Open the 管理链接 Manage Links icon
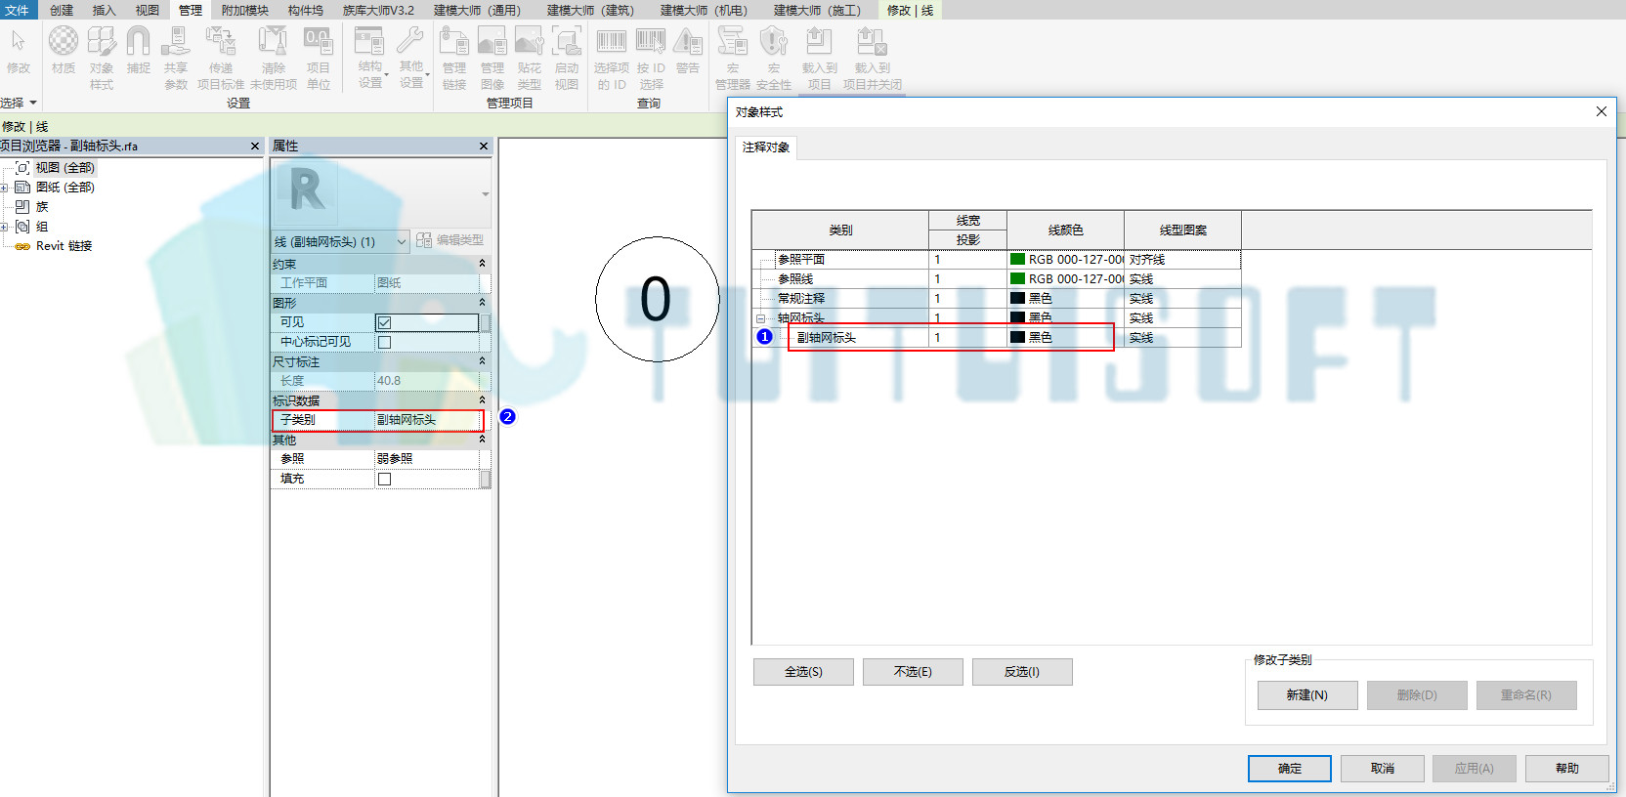1626x797 pixels. pyautogui.click(x=454, y=58)
